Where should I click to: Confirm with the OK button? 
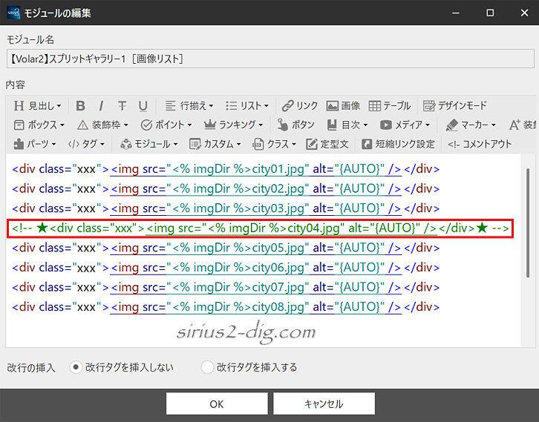pos(217,403)
